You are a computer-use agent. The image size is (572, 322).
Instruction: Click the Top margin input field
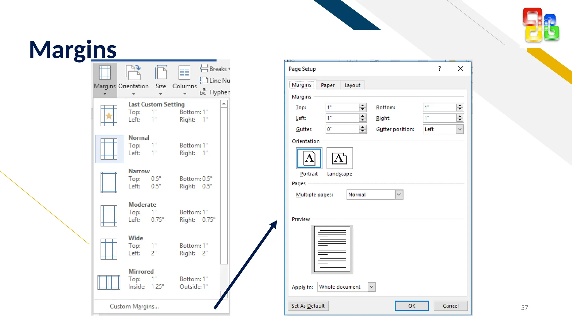pos(342,107)
